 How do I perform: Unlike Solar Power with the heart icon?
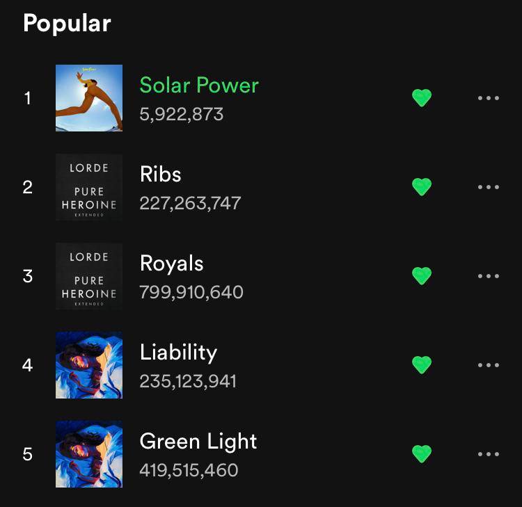pos(422,98)
